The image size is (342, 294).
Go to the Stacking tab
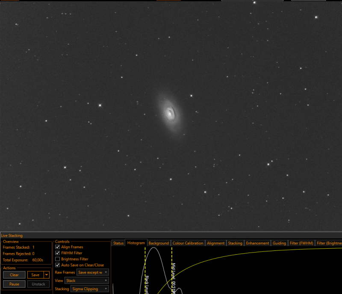(235, 243)
